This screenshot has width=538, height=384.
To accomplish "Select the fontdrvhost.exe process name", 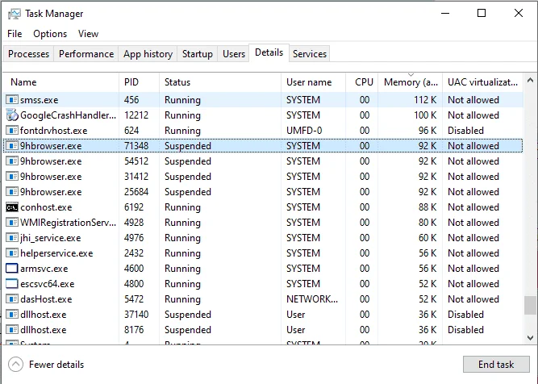I will tap(53, 131).
